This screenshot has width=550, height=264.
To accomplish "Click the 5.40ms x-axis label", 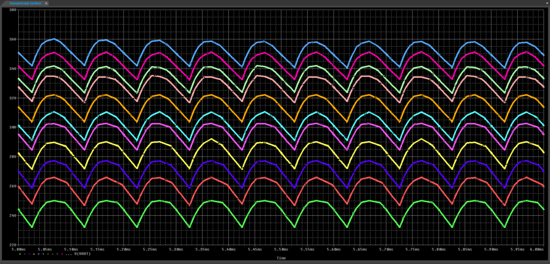I will tap(229, 250).
